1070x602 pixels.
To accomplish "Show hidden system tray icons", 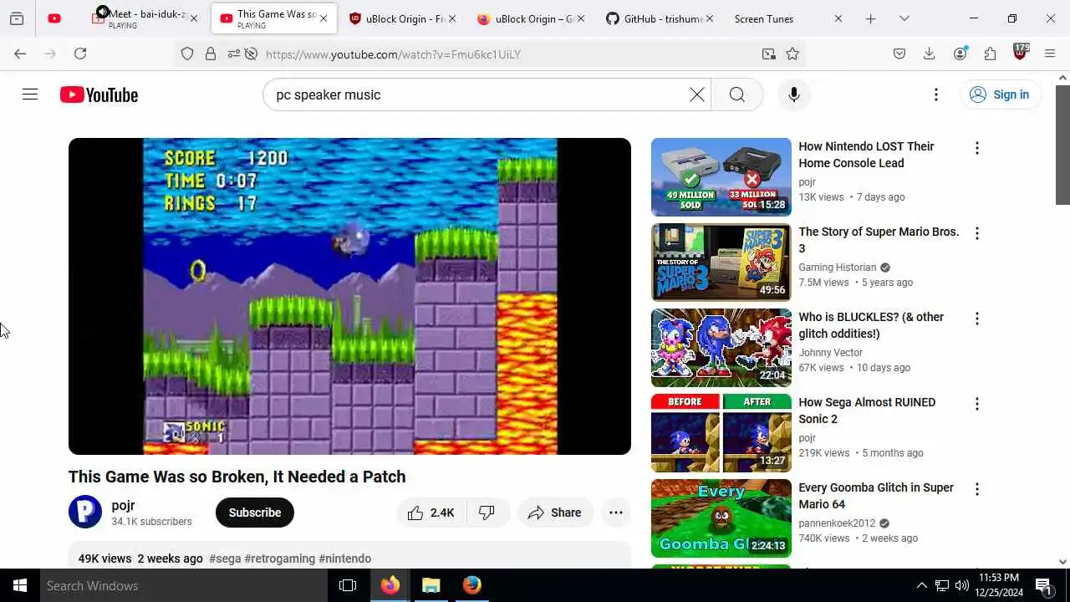I will click(922, 585).
